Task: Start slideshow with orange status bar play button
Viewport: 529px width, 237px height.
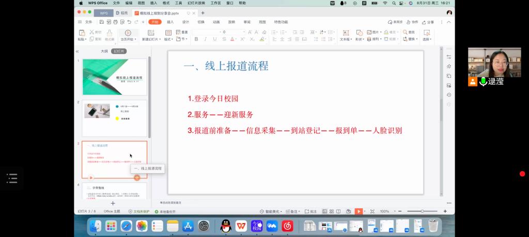Action: pos(358,211)
